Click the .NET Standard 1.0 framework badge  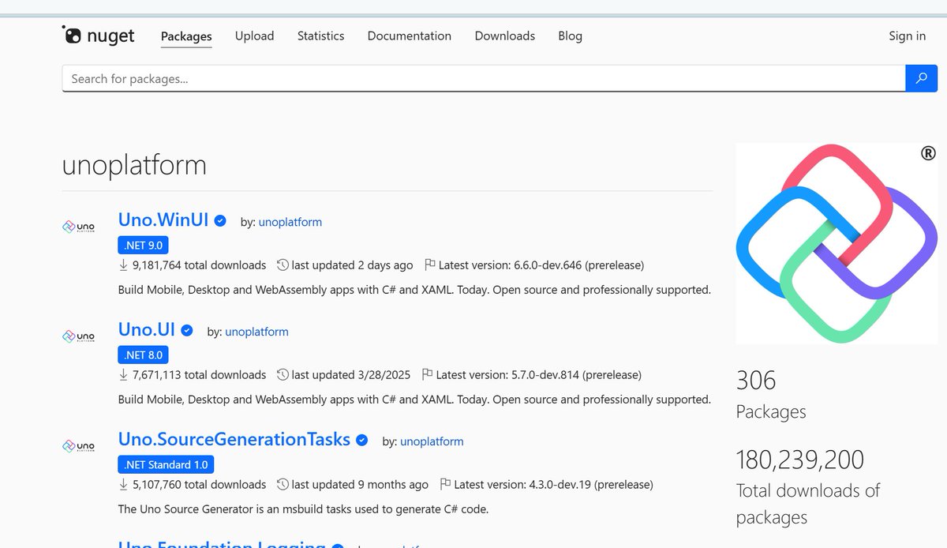point(167,464)
